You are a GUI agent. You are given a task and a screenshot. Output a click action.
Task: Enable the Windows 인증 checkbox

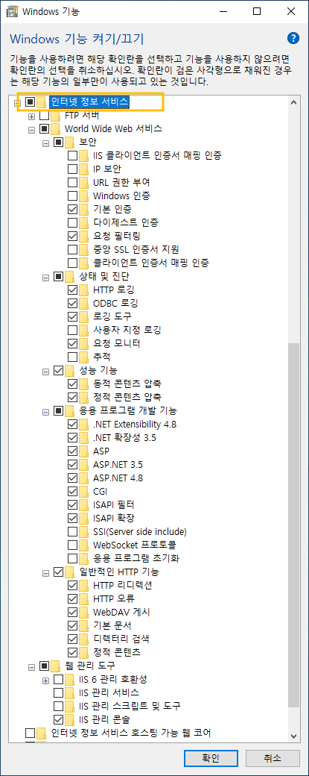(72, 196)
